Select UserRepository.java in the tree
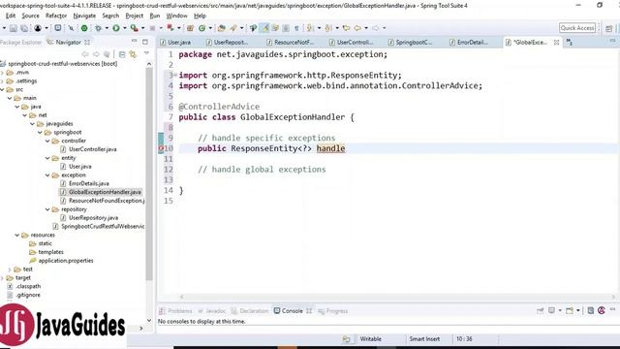This screenshot has width=620, height=349. 93,217
